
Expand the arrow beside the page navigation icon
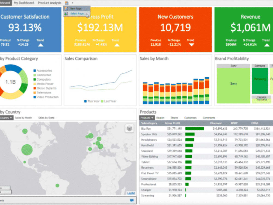[72, 3]
